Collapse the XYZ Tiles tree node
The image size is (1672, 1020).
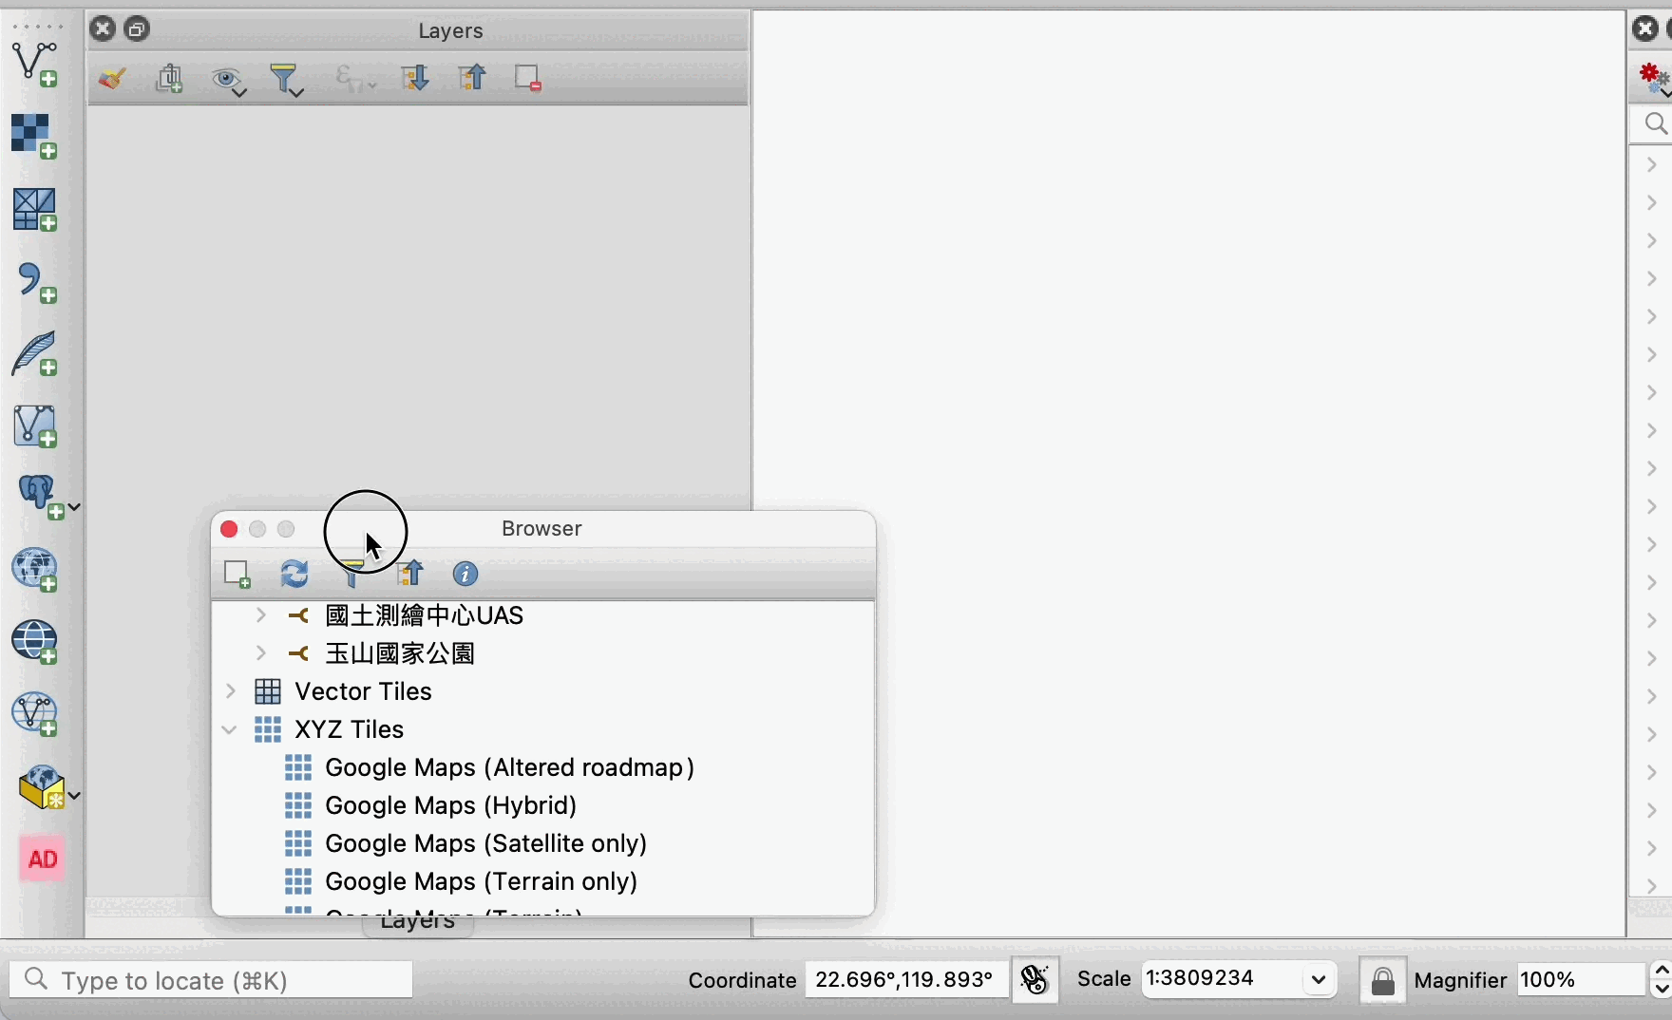pyautogui.click(x=230, y=730)
